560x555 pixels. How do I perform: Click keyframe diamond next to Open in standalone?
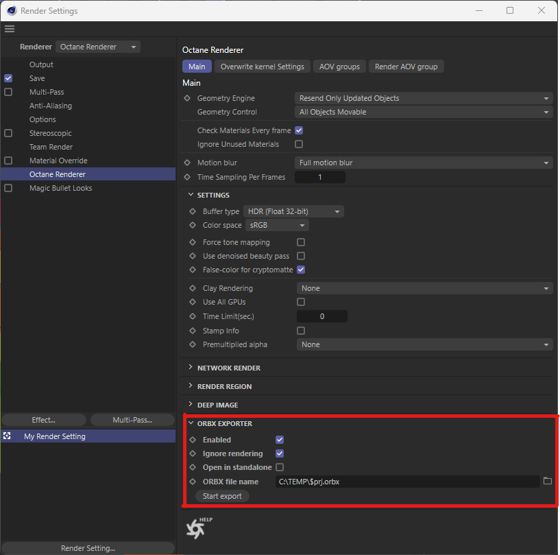[193, 467]
